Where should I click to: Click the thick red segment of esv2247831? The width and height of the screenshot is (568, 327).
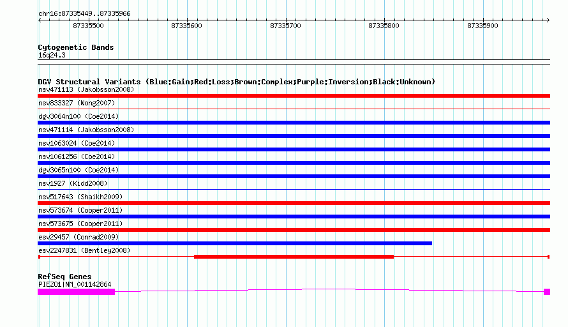(x=294, y=257)
